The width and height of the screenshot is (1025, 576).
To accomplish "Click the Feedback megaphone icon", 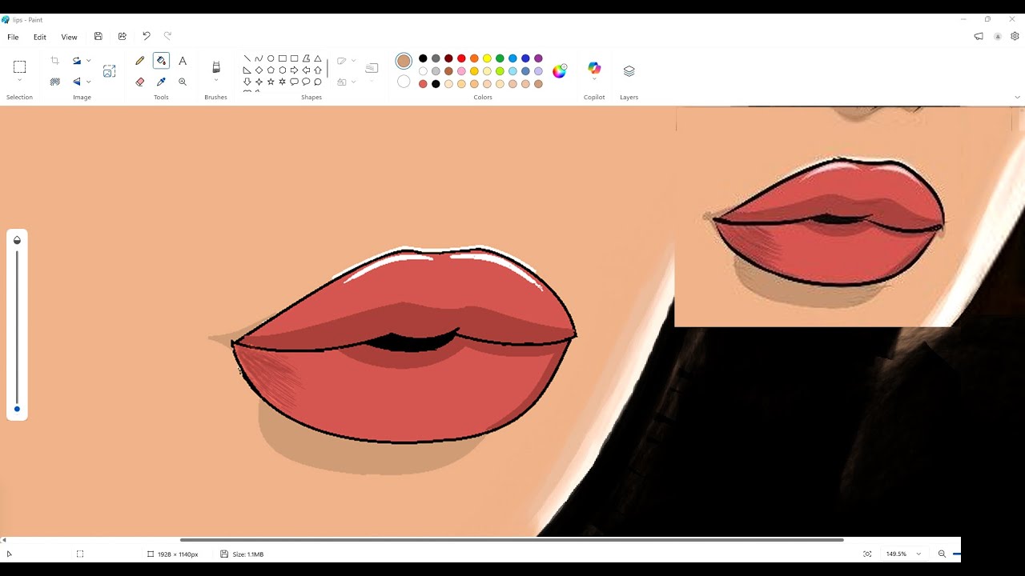I will [x=979, y=36].
